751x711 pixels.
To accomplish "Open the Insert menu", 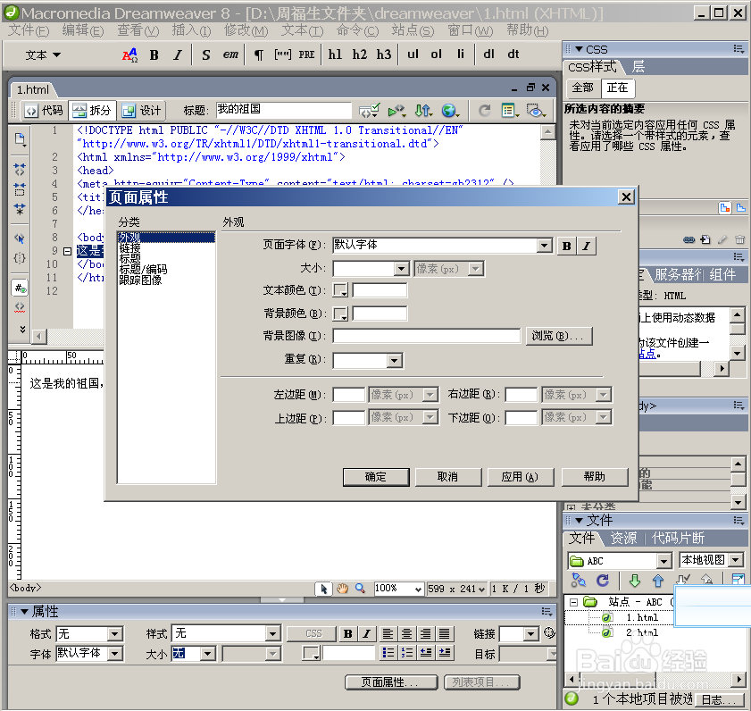I will [192, 30].
